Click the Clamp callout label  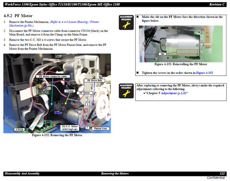coord(70,91)
